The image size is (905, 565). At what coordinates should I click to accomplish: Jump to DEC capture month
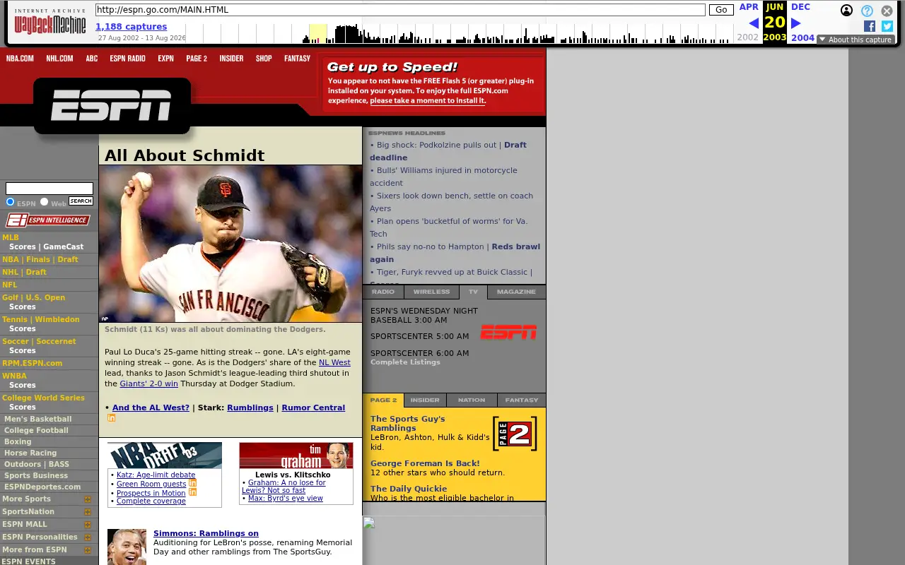pos(800,7)
